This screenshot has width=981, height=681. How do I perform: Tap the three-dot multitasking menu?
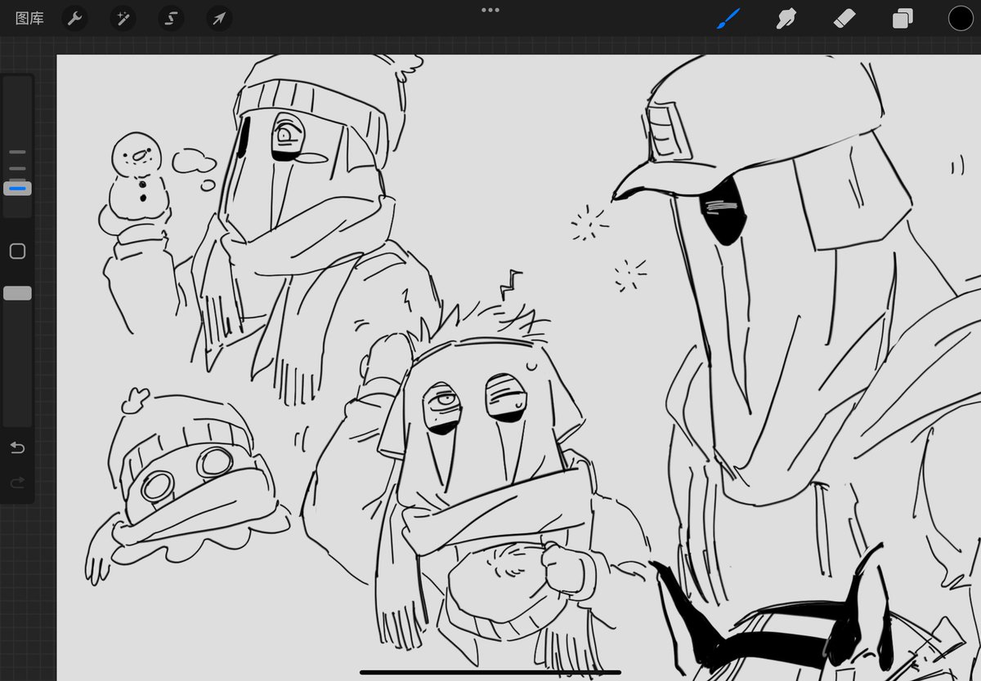490,10
